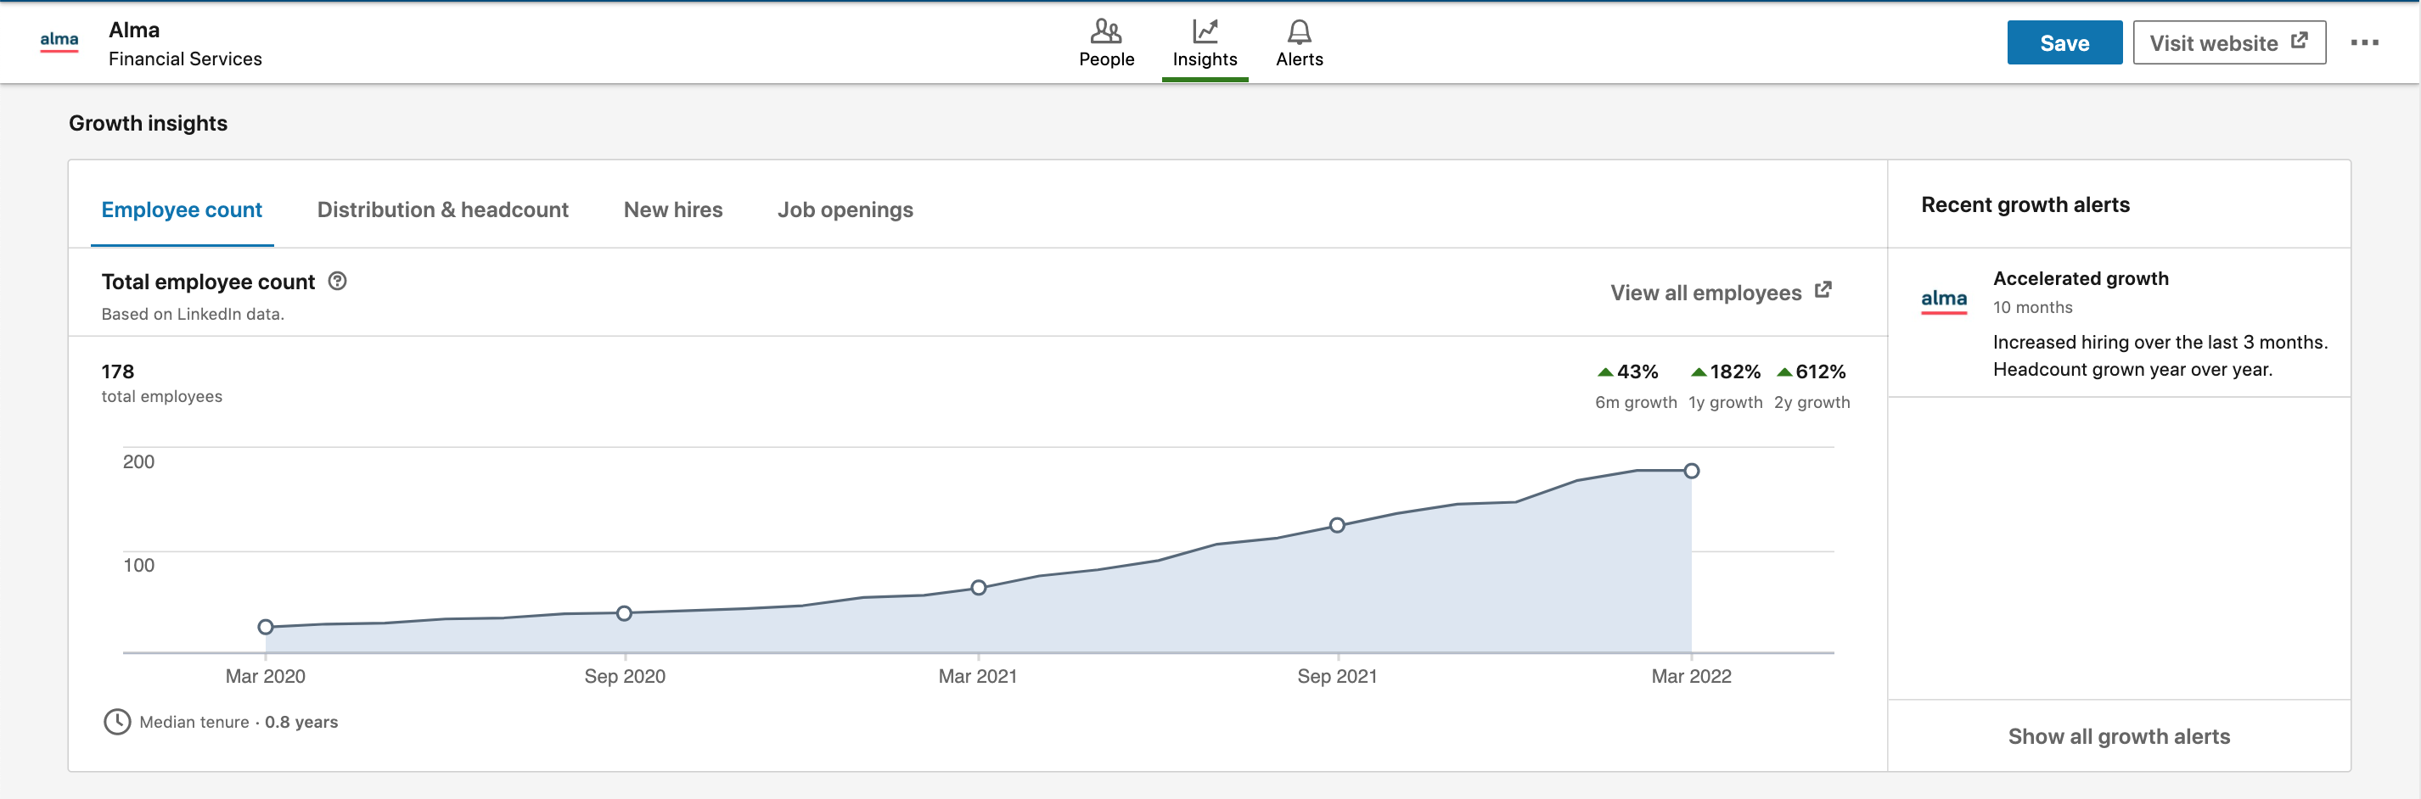Viewport: 2421px width, 799px height.
Task: Click the Sep 2021 chart data point
Action: (x=1336, y=525)
